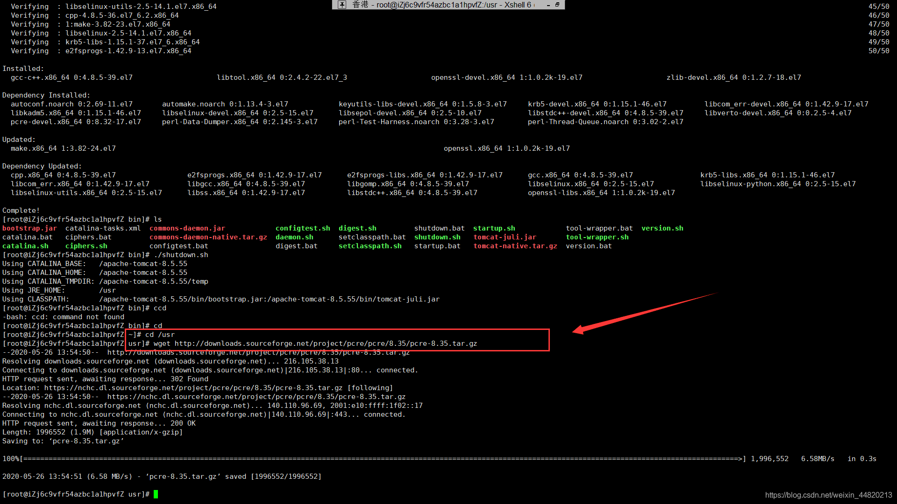Click commons-daemon-native.tar.gz file name
The width and height of the screenshot is (897, 504).
pos(208,237)
